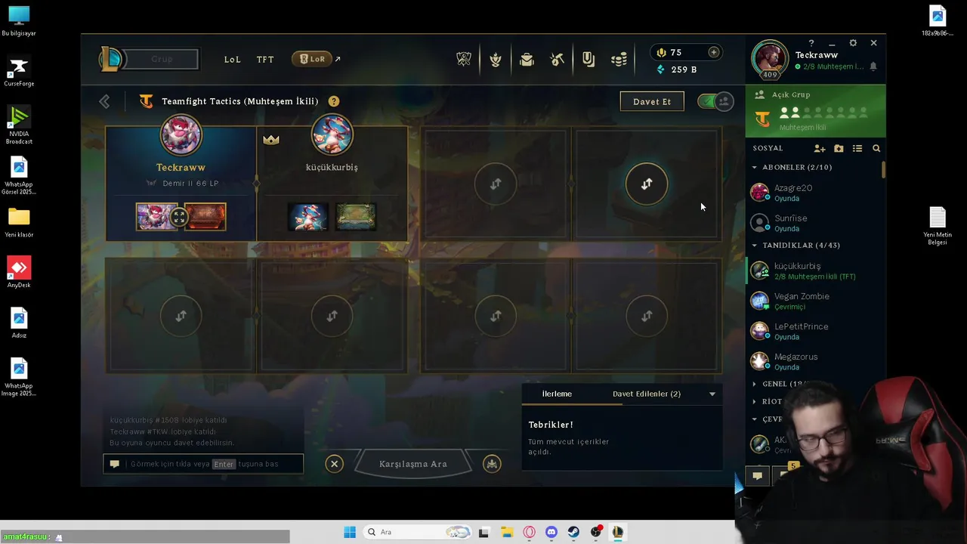Screen dimensions: 967x544
Task: Swap to bottom row first empty slot
Action: click(x=181, y=316)
